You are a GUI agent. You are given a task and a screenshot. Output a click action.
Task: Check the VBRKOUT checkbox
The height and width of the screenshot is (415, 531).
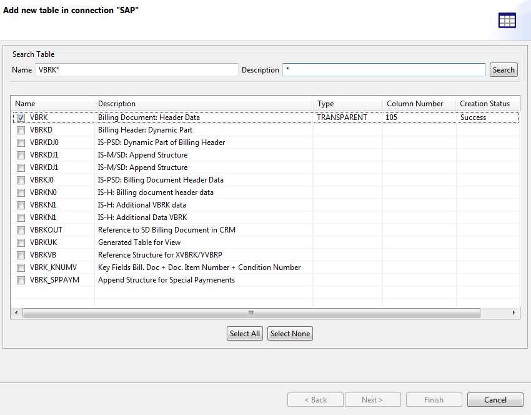point(21,229)
